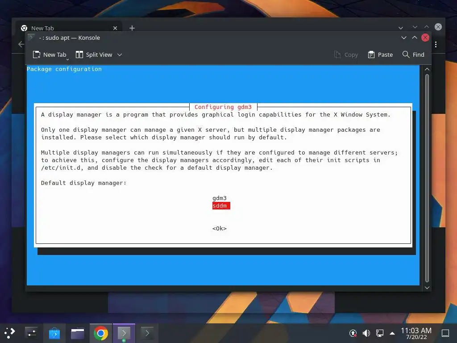The width and height of the screenshot is (457, 343).
Task: Click the Konsole terminal icon in title bar
Action: [x=31, y=38]
